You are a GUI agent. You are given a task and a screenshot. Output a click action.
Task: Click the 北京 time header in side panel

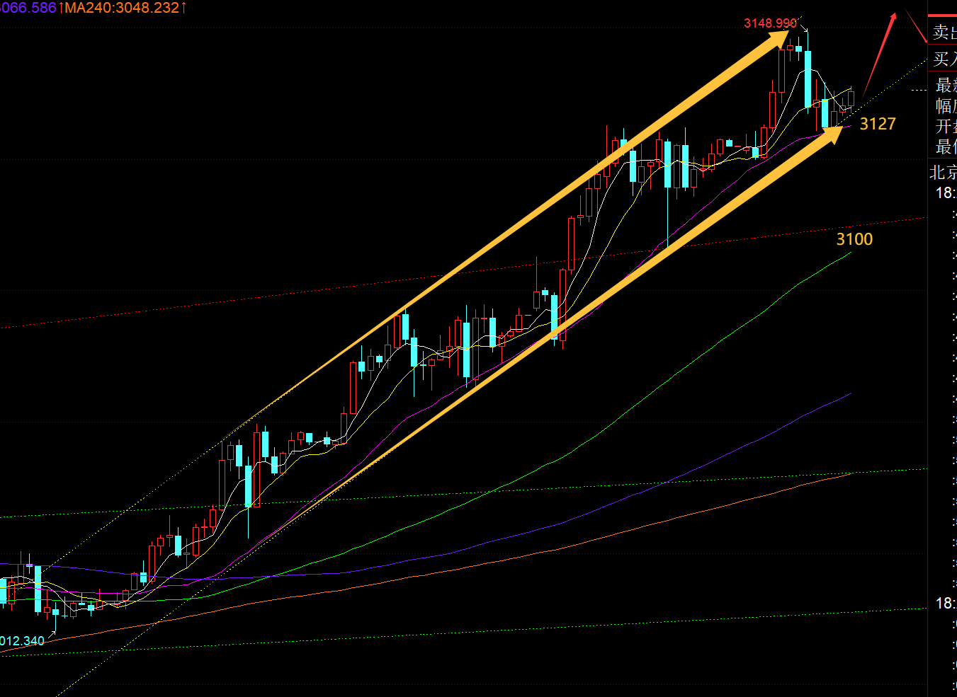coord(943,172)
